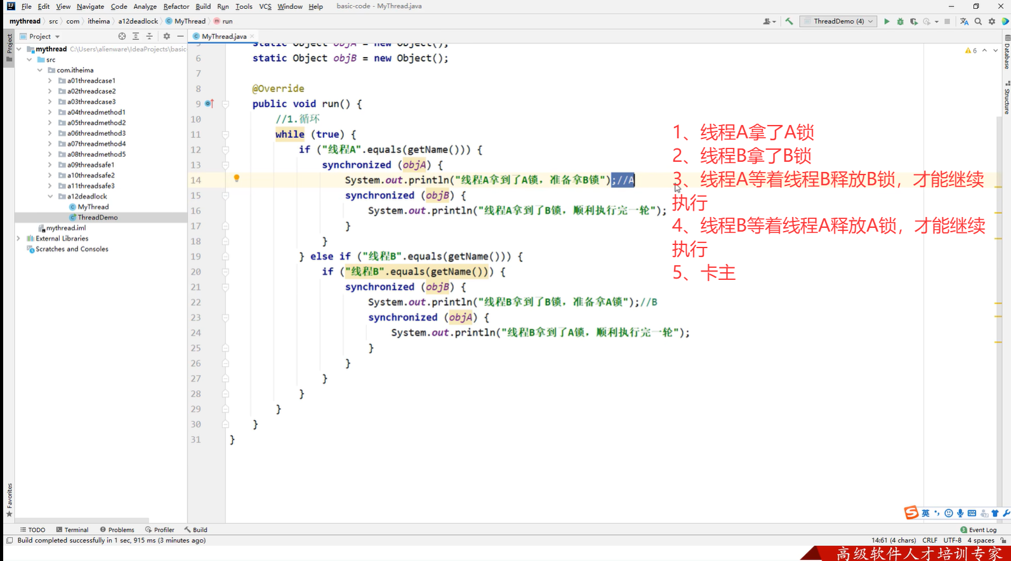Open the File menu
1011x561 pixels.
coord(26,6)
